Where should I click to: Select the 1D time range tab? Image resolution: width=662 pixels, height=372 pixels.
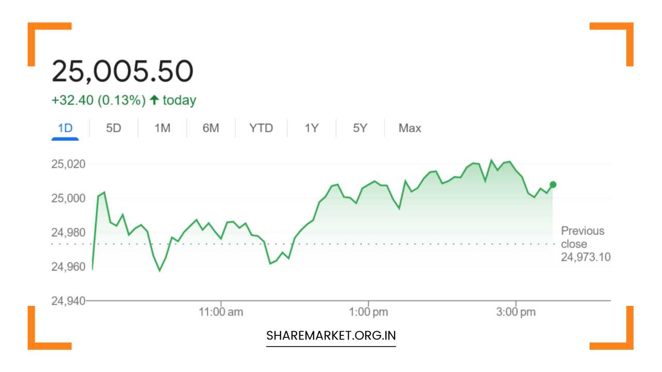[65, 128]
